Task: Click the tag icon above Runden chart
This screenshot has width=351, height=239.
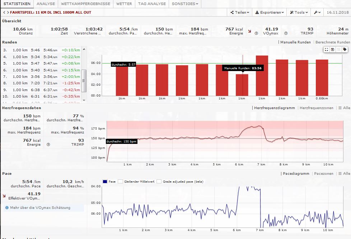Action: click(345, 50)
